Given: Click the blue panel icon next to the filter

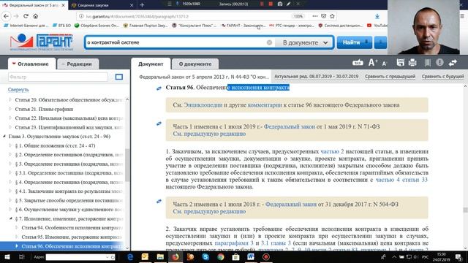Looking at the screenshot, I should [x=118, y=77].
